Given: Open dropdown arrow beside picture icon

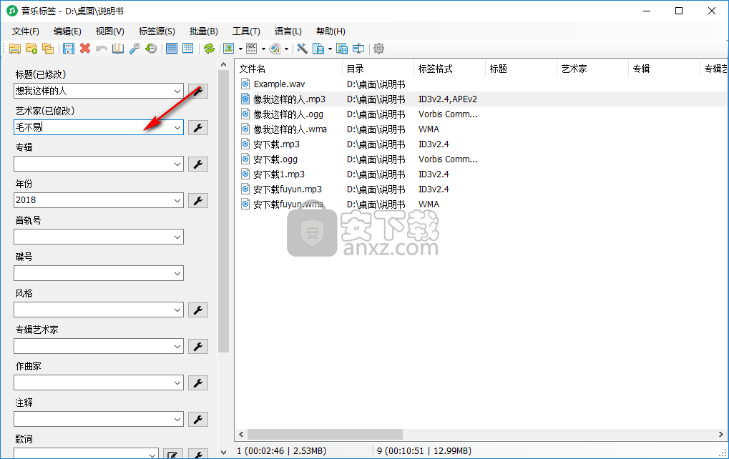Looking at the screenshot, I should (240, 49).
